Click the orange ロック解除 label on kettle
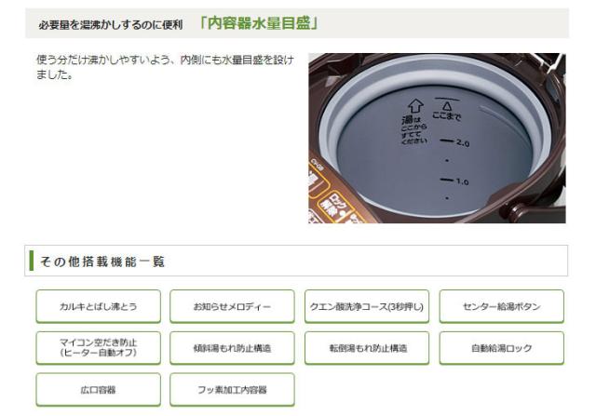 333,205
